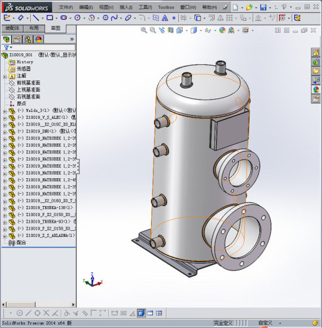Image resolution: width=322 pixels, height=328 pixels.
Task: Click the Zoom to Fit icon
Action: coord(144,30)
